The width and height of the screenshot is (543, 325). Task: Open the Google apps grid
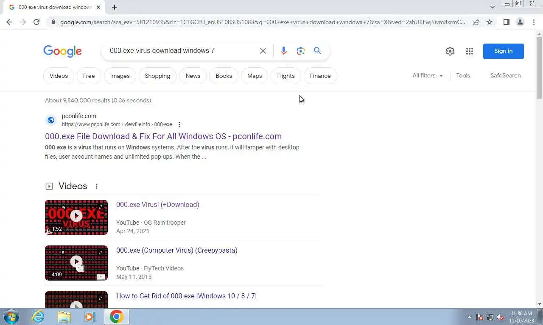469,51
